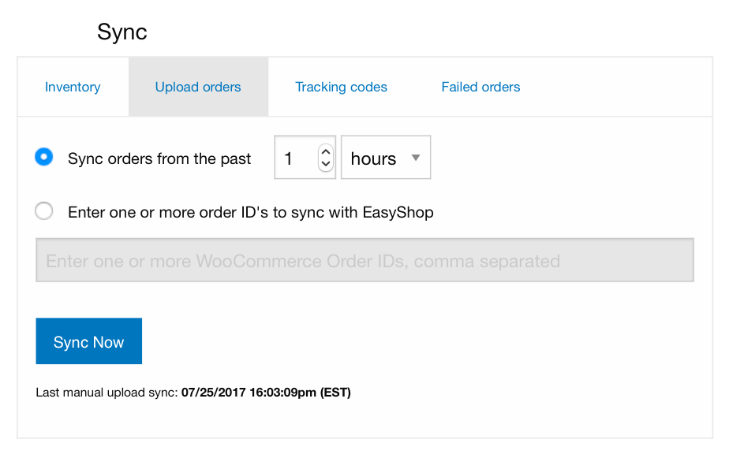Switch to the Inventory tab
Viewport: 729px width, 473px height.
click(73, 87)
